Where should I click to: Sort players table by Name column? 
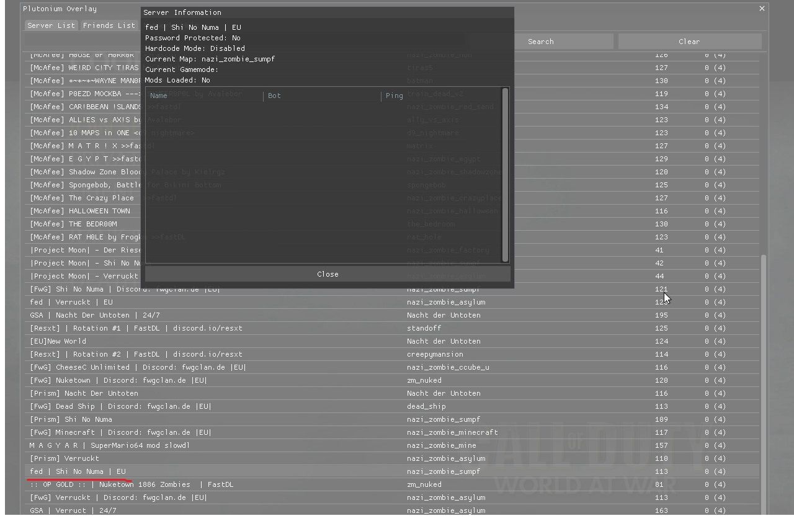pos(159,96)
